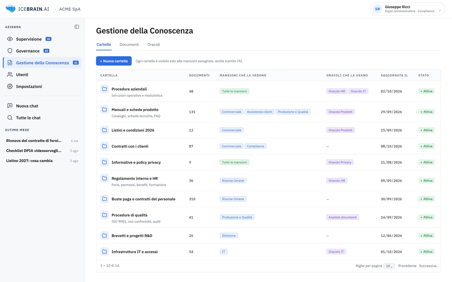
Task: Open chat Listino 2027: cosa cambia
Action: pos(42,161)
